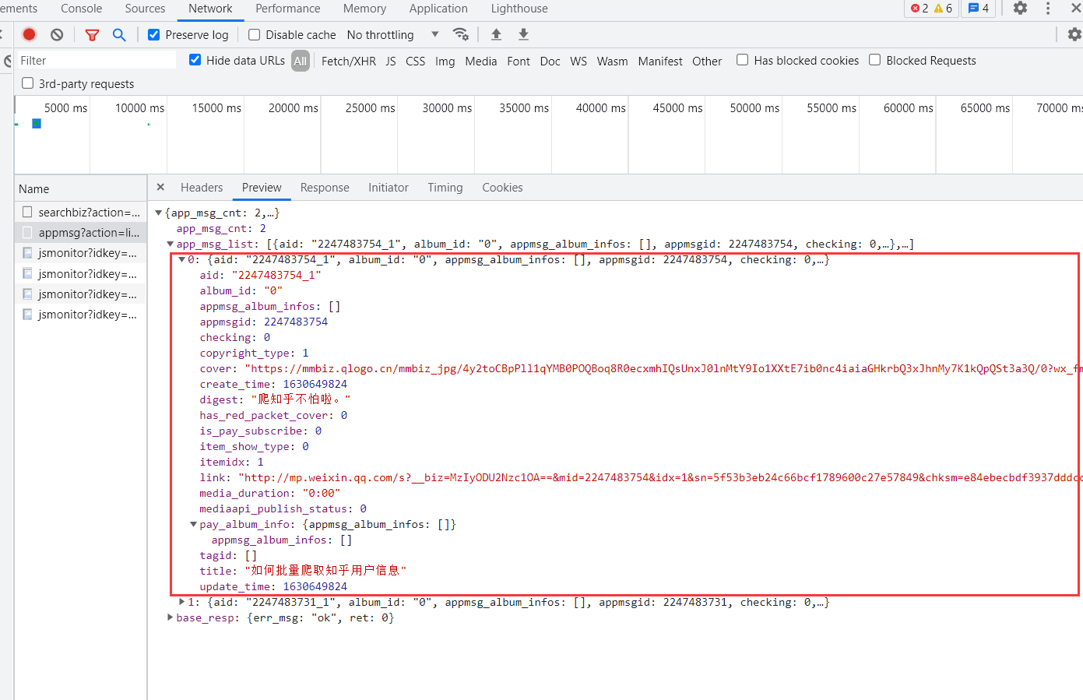Open DevTools settings gear icon
1083x700 pixels.
point(1020,8)
